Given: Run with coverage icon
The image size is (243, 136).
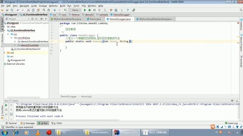Looking at the screenshot, I should [x=95, y=10].
